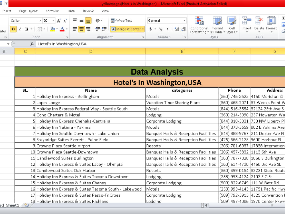Screen dimensions: 285x214
Task: Open Font dialog launcher in Font group
Action: coord(67,37)
